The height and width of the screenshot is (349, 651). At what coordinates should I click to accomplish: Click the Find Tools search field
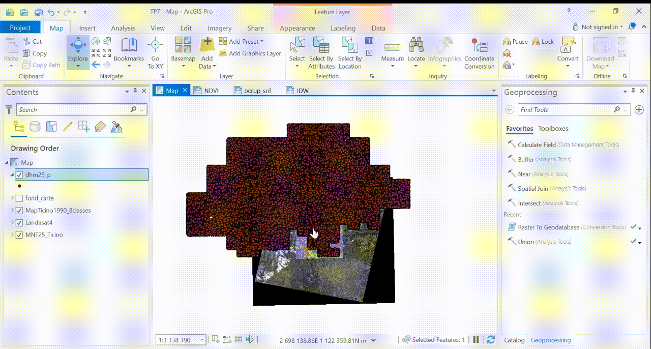tap(566, 109)
